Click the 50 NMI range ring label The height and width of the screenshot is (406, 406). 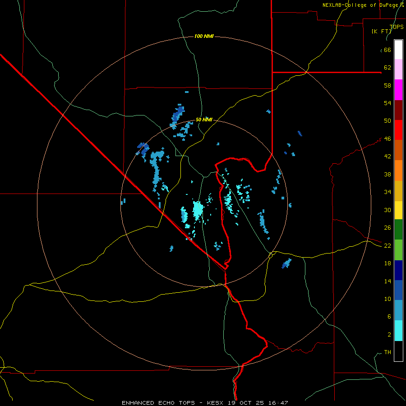(x=204, y=120)
